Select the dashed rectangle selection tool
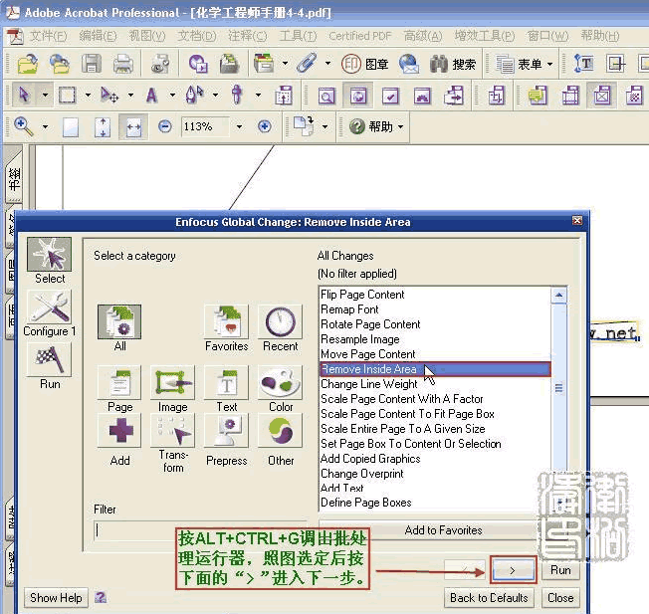Image resolution: width=649 pixels, height=614 pixels. [67, 96]
